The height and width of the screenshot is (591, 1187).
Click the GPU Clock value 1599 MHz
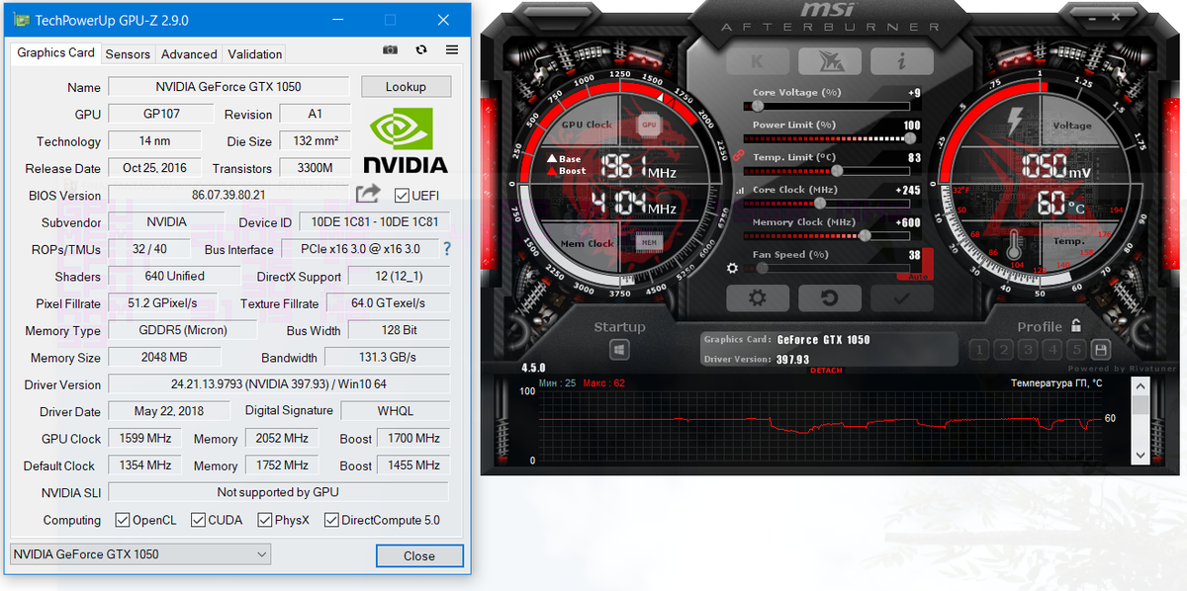(x=145, y=438)
